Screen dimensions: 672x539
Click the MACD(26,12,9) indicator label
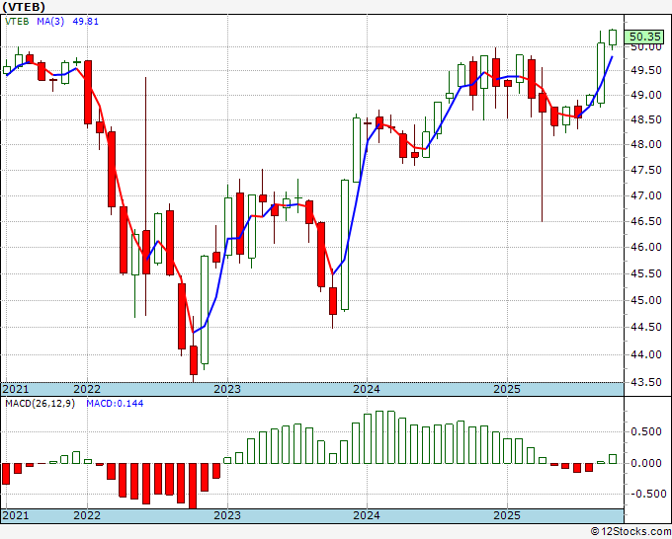[x=40, y=404]
